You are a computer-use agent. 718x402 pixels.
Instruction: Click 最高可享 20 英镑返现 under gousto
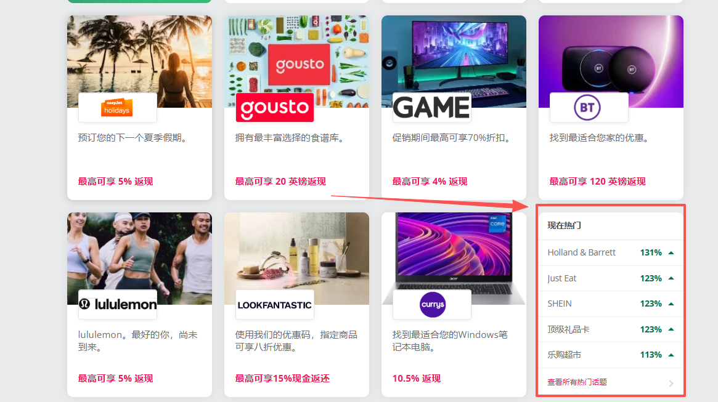tap(280, 182)
